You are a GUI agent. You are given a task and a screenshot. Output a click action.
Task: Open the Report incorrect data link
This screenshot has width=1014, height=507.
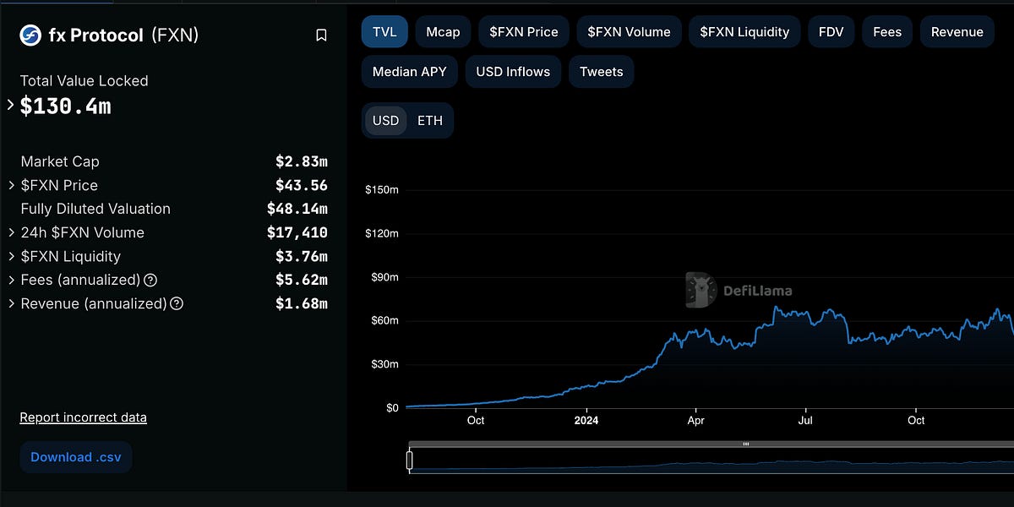pyautogui.click(x=83, y=417)
